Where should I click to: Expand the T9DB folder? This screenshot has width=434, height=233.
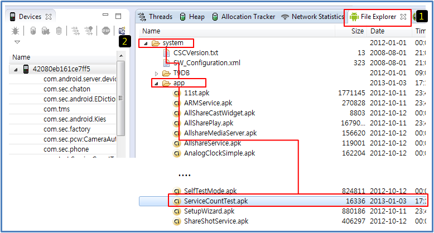[x=156, y=74]
